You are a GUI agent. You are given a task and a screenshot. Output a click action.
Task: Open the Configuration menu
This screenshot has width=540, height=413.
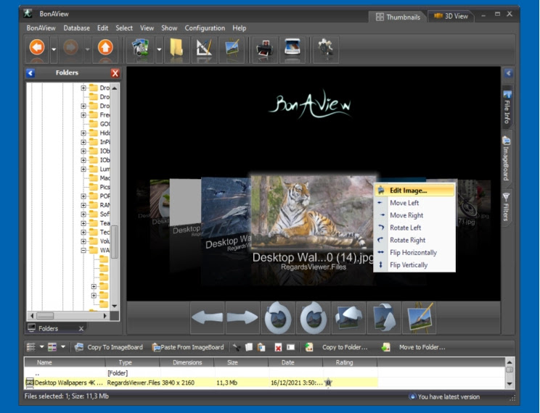coord(205,28)
